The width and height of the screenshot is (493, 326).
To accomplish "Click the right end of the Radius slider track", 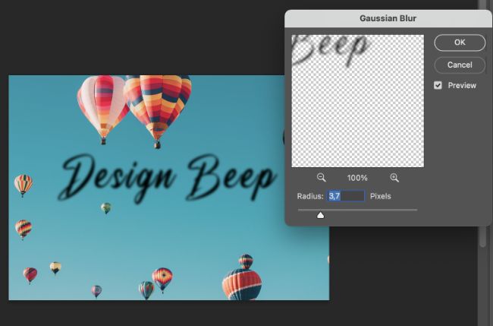I will tap(415, 210).
